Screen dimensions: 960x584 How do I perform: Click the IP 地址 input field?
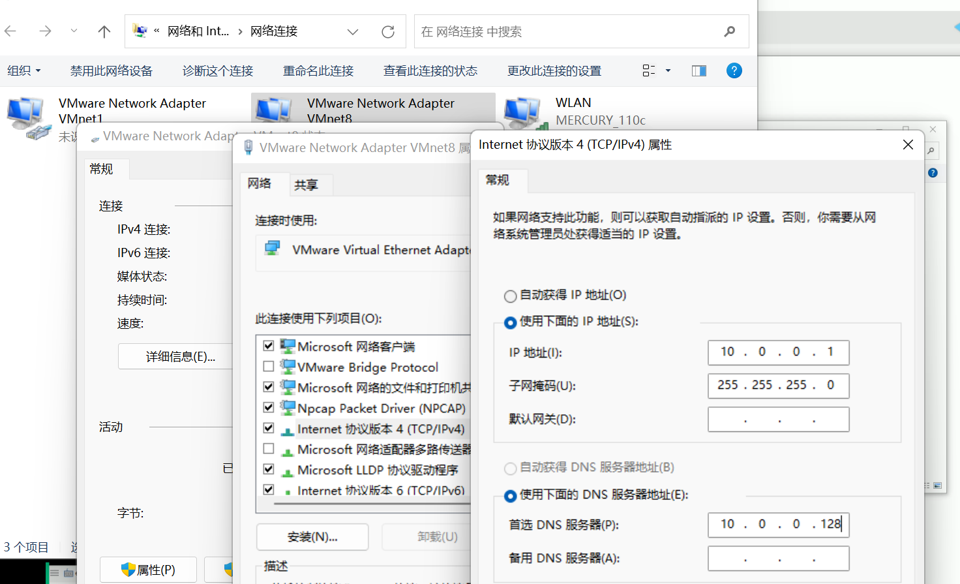[x=779, y=352]
